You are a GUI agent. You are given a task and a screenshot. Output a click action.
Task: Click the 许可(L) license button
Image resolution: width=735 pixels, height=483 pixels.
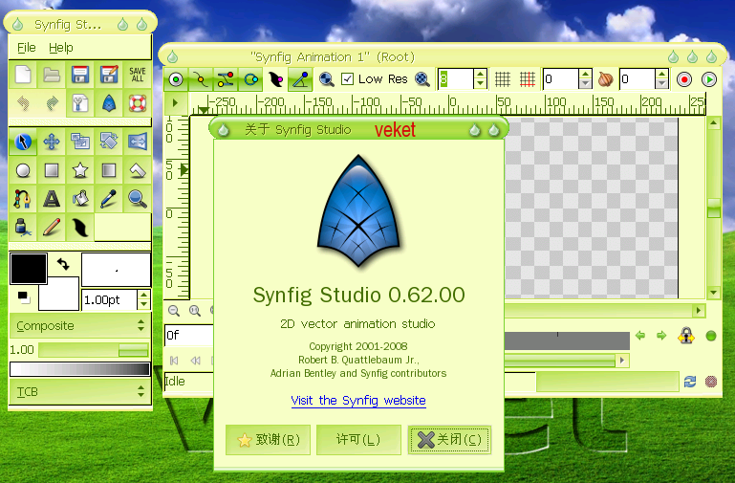358,440
